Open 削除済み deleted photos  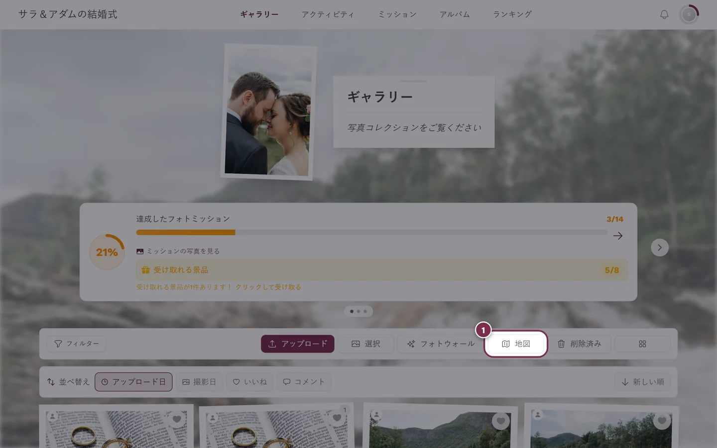click(580, 344)
